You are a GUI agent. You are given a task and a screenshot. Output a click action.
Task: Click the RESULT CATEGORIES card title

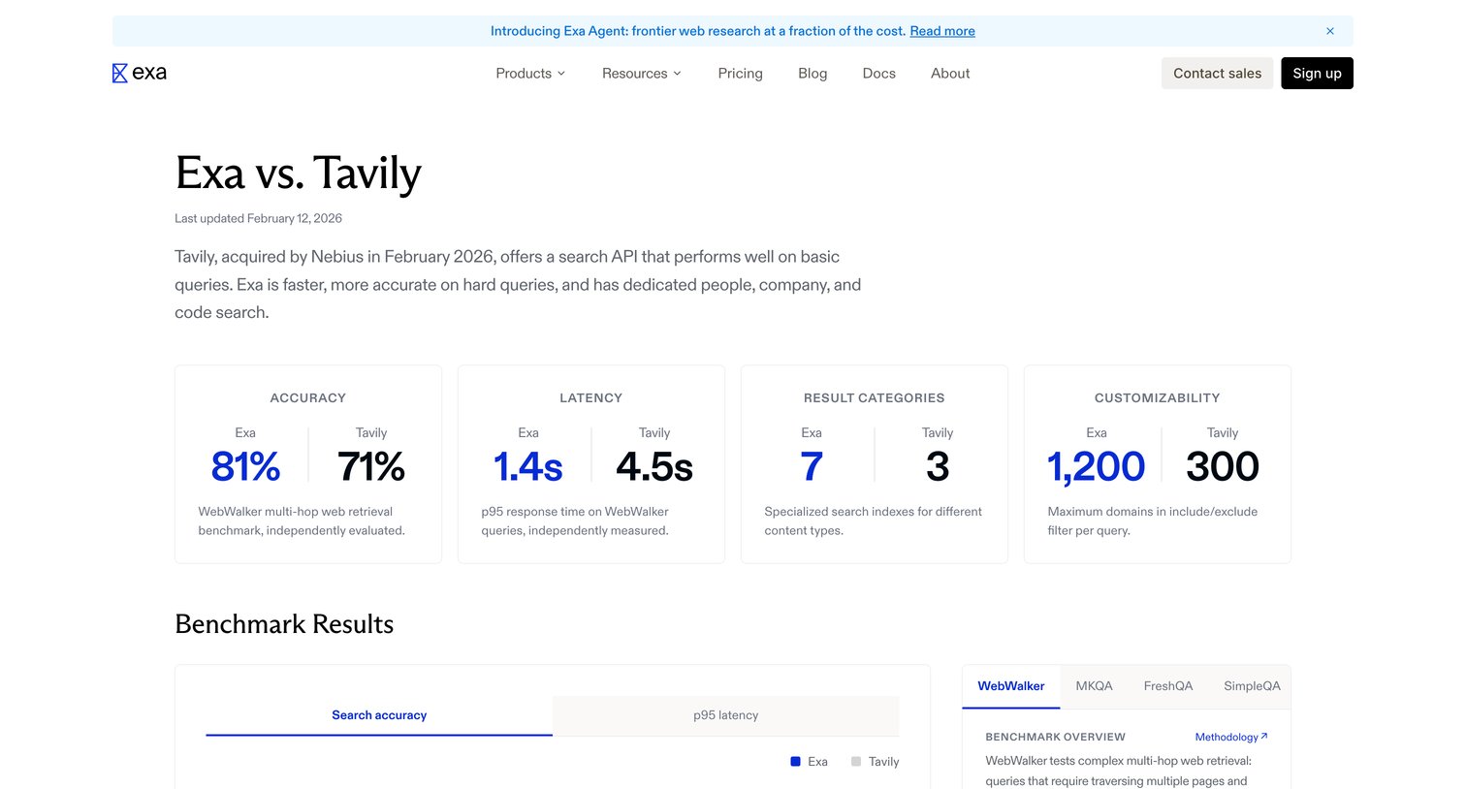pos(875,398)
